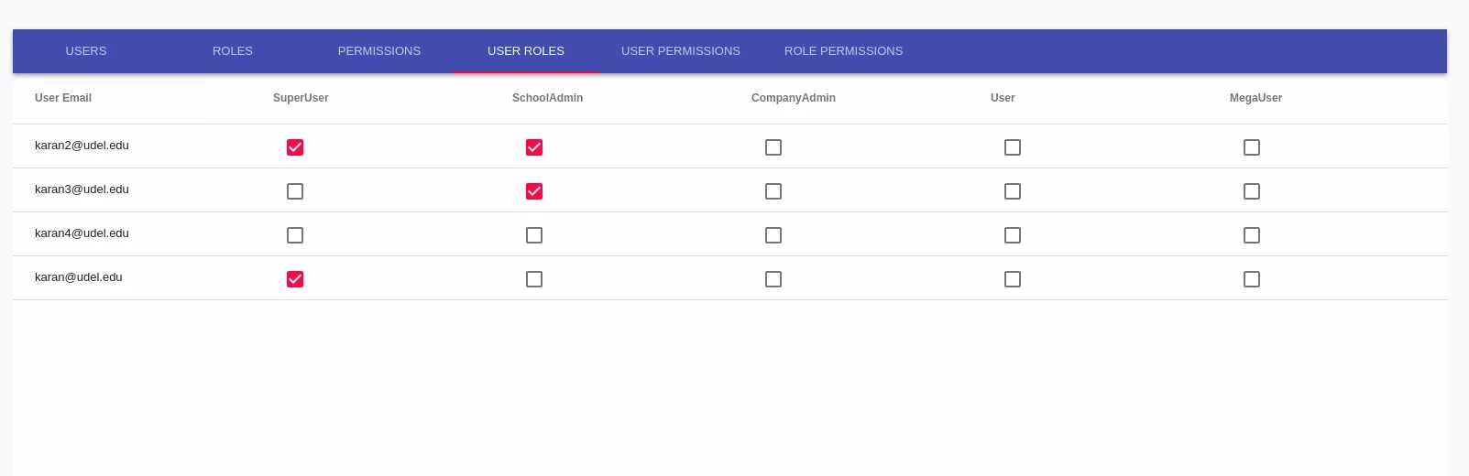Uncheck SchoolAdmin for karan2@udel.edu

(534, 147)
